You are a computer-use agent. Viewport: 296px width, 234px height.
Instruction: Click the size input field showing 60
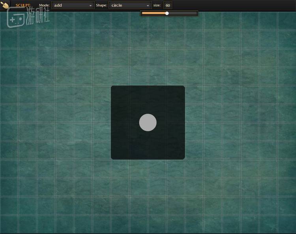[168, 6]
